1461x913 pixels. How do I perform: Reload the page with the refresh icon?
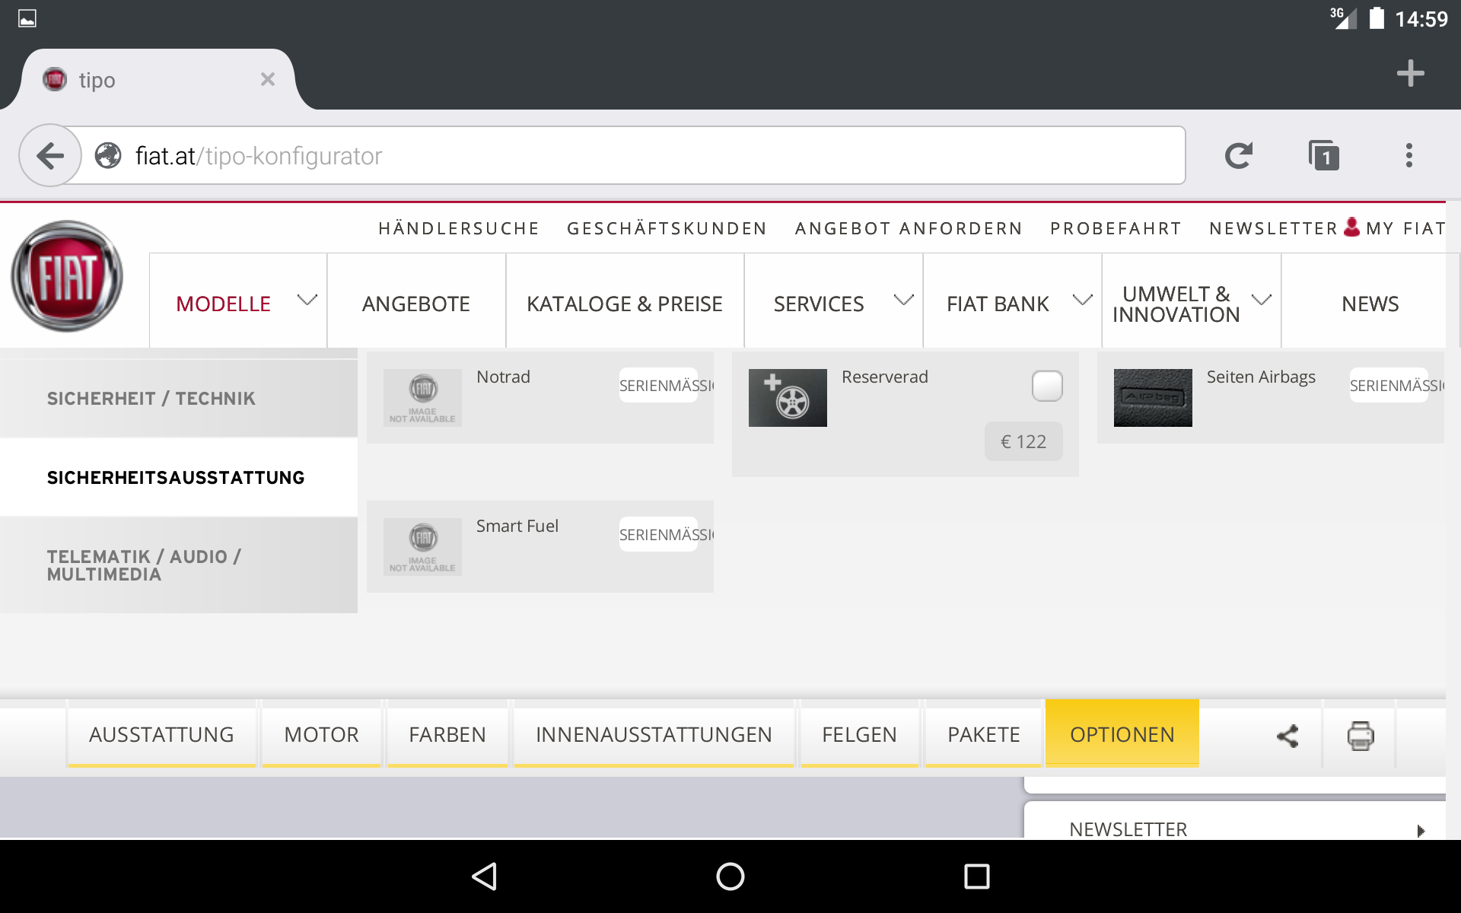1239,156
